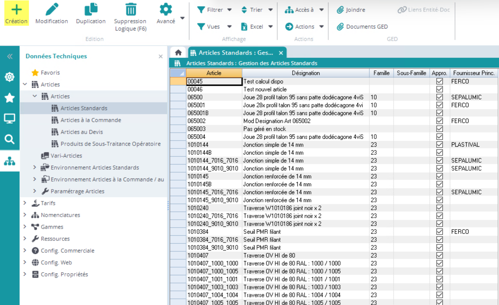This screenshot has height=305, width=499.
Task: Click the sidebar magnifier search icon
Action: 10,139
